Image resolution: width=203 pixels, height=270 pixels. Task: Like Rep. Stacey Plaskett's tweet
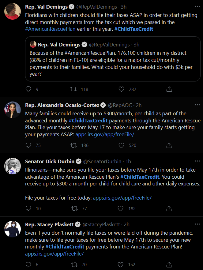(121, 264)
